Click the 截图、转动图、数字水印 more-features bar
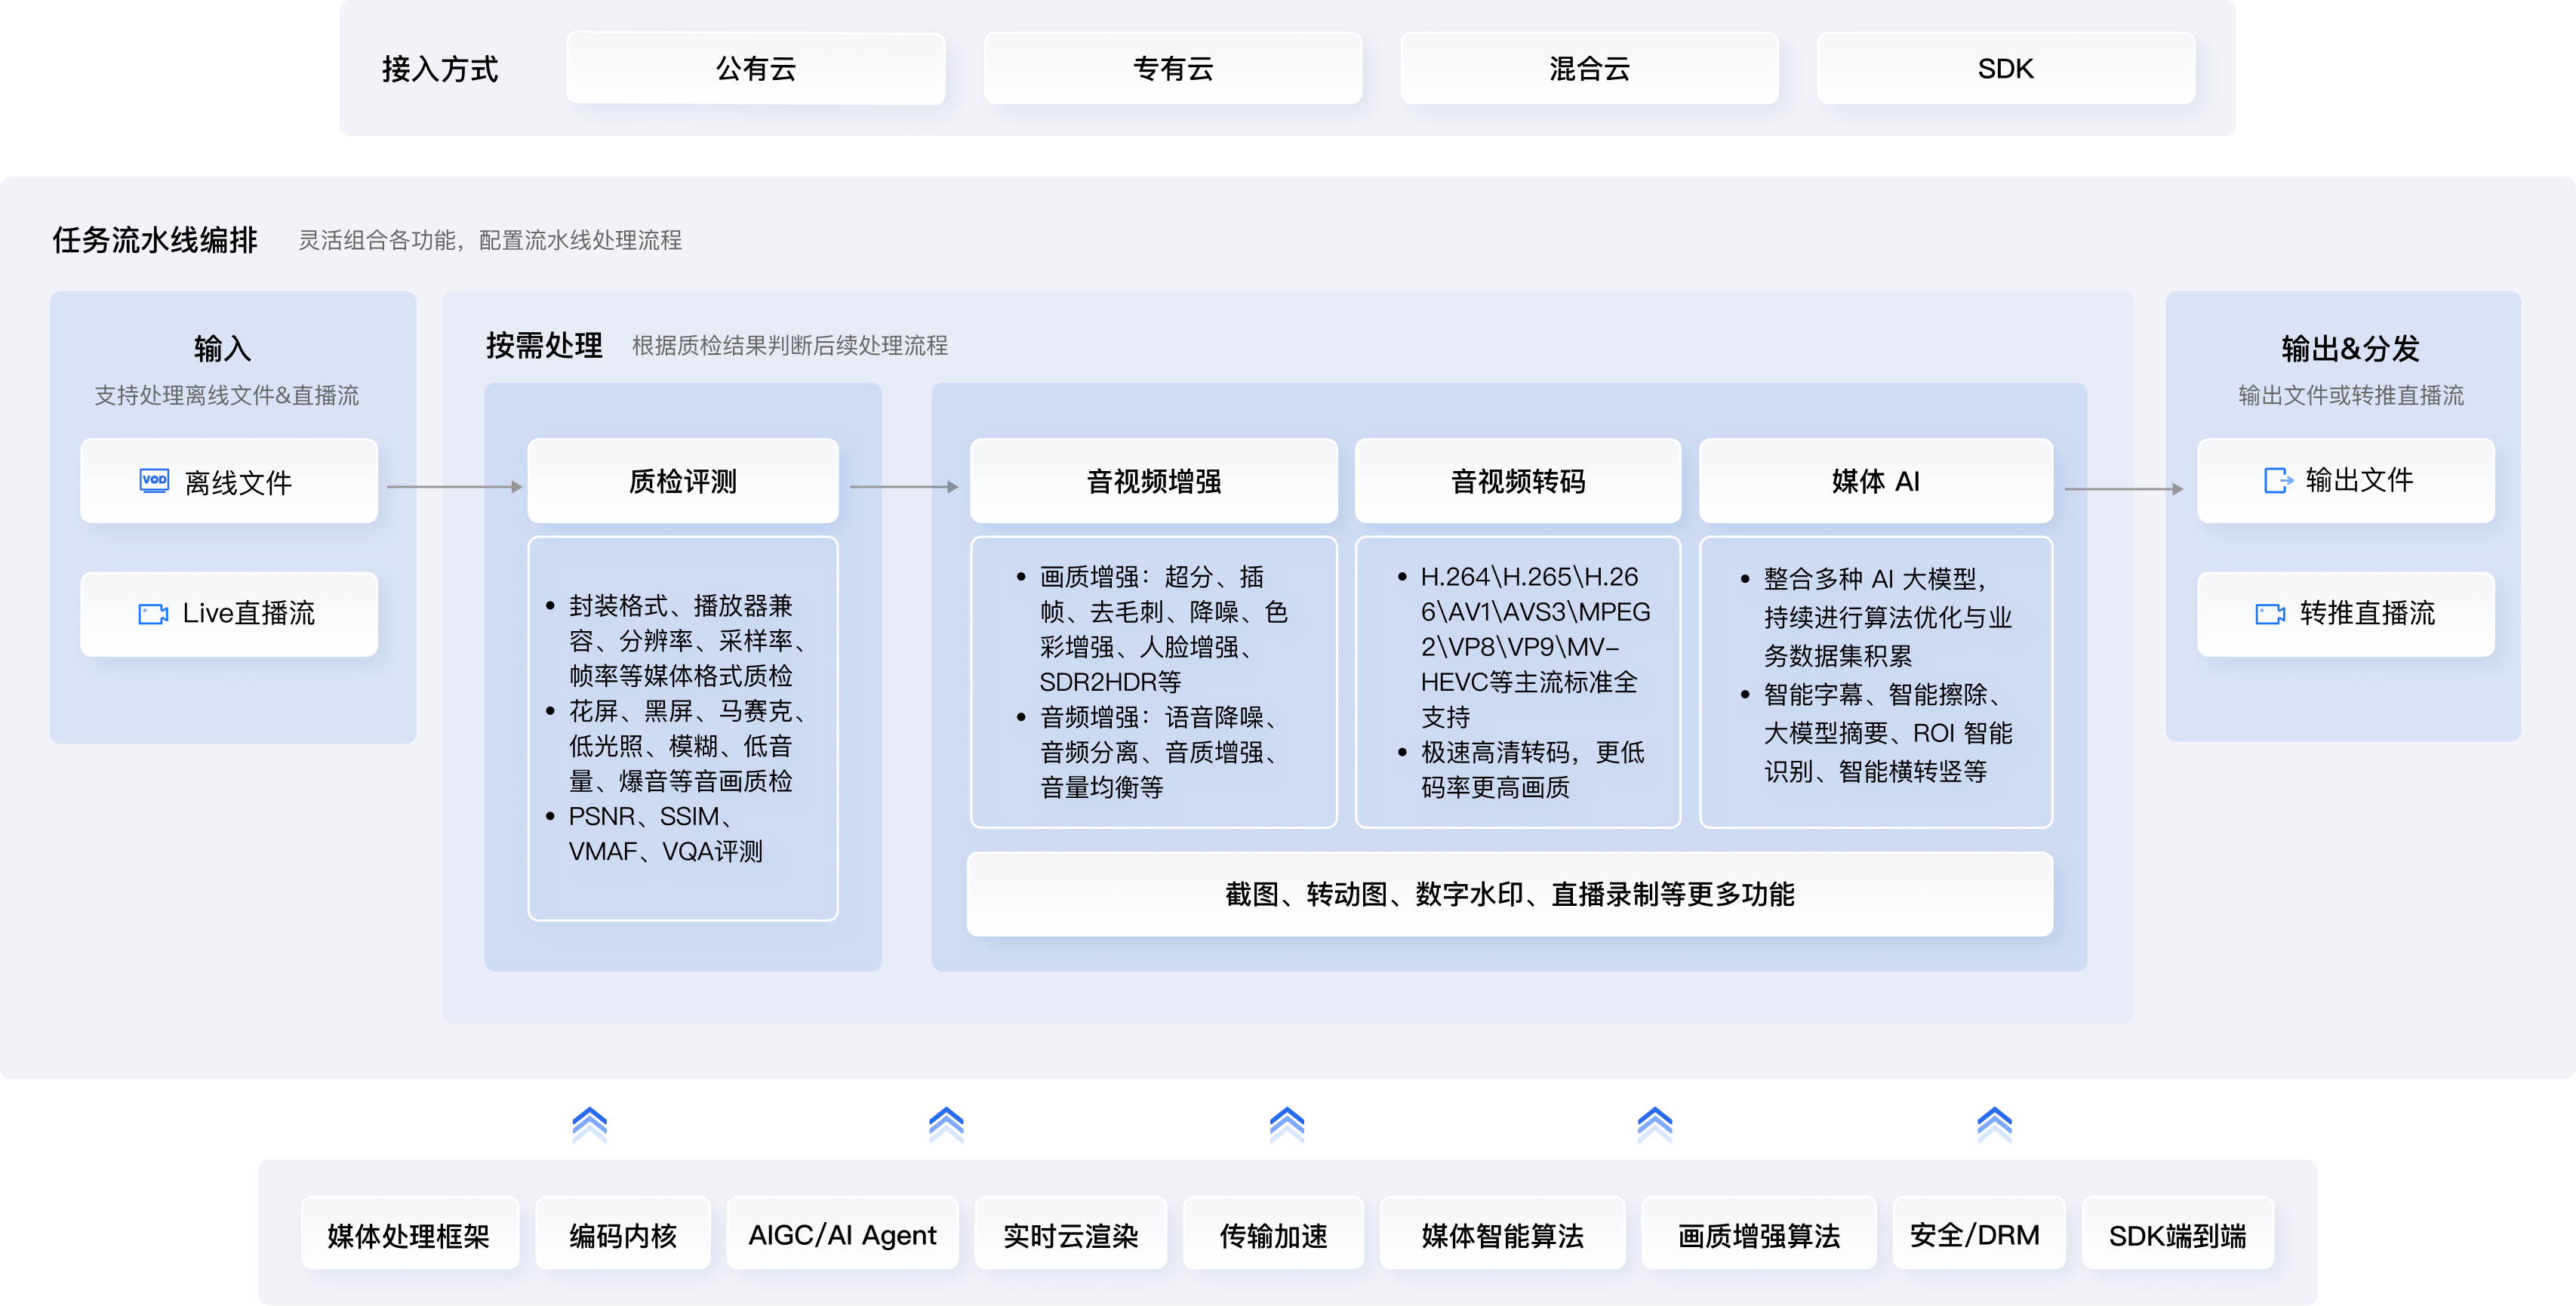This screenshot has width=2576, height=1306. [1509, 894]
